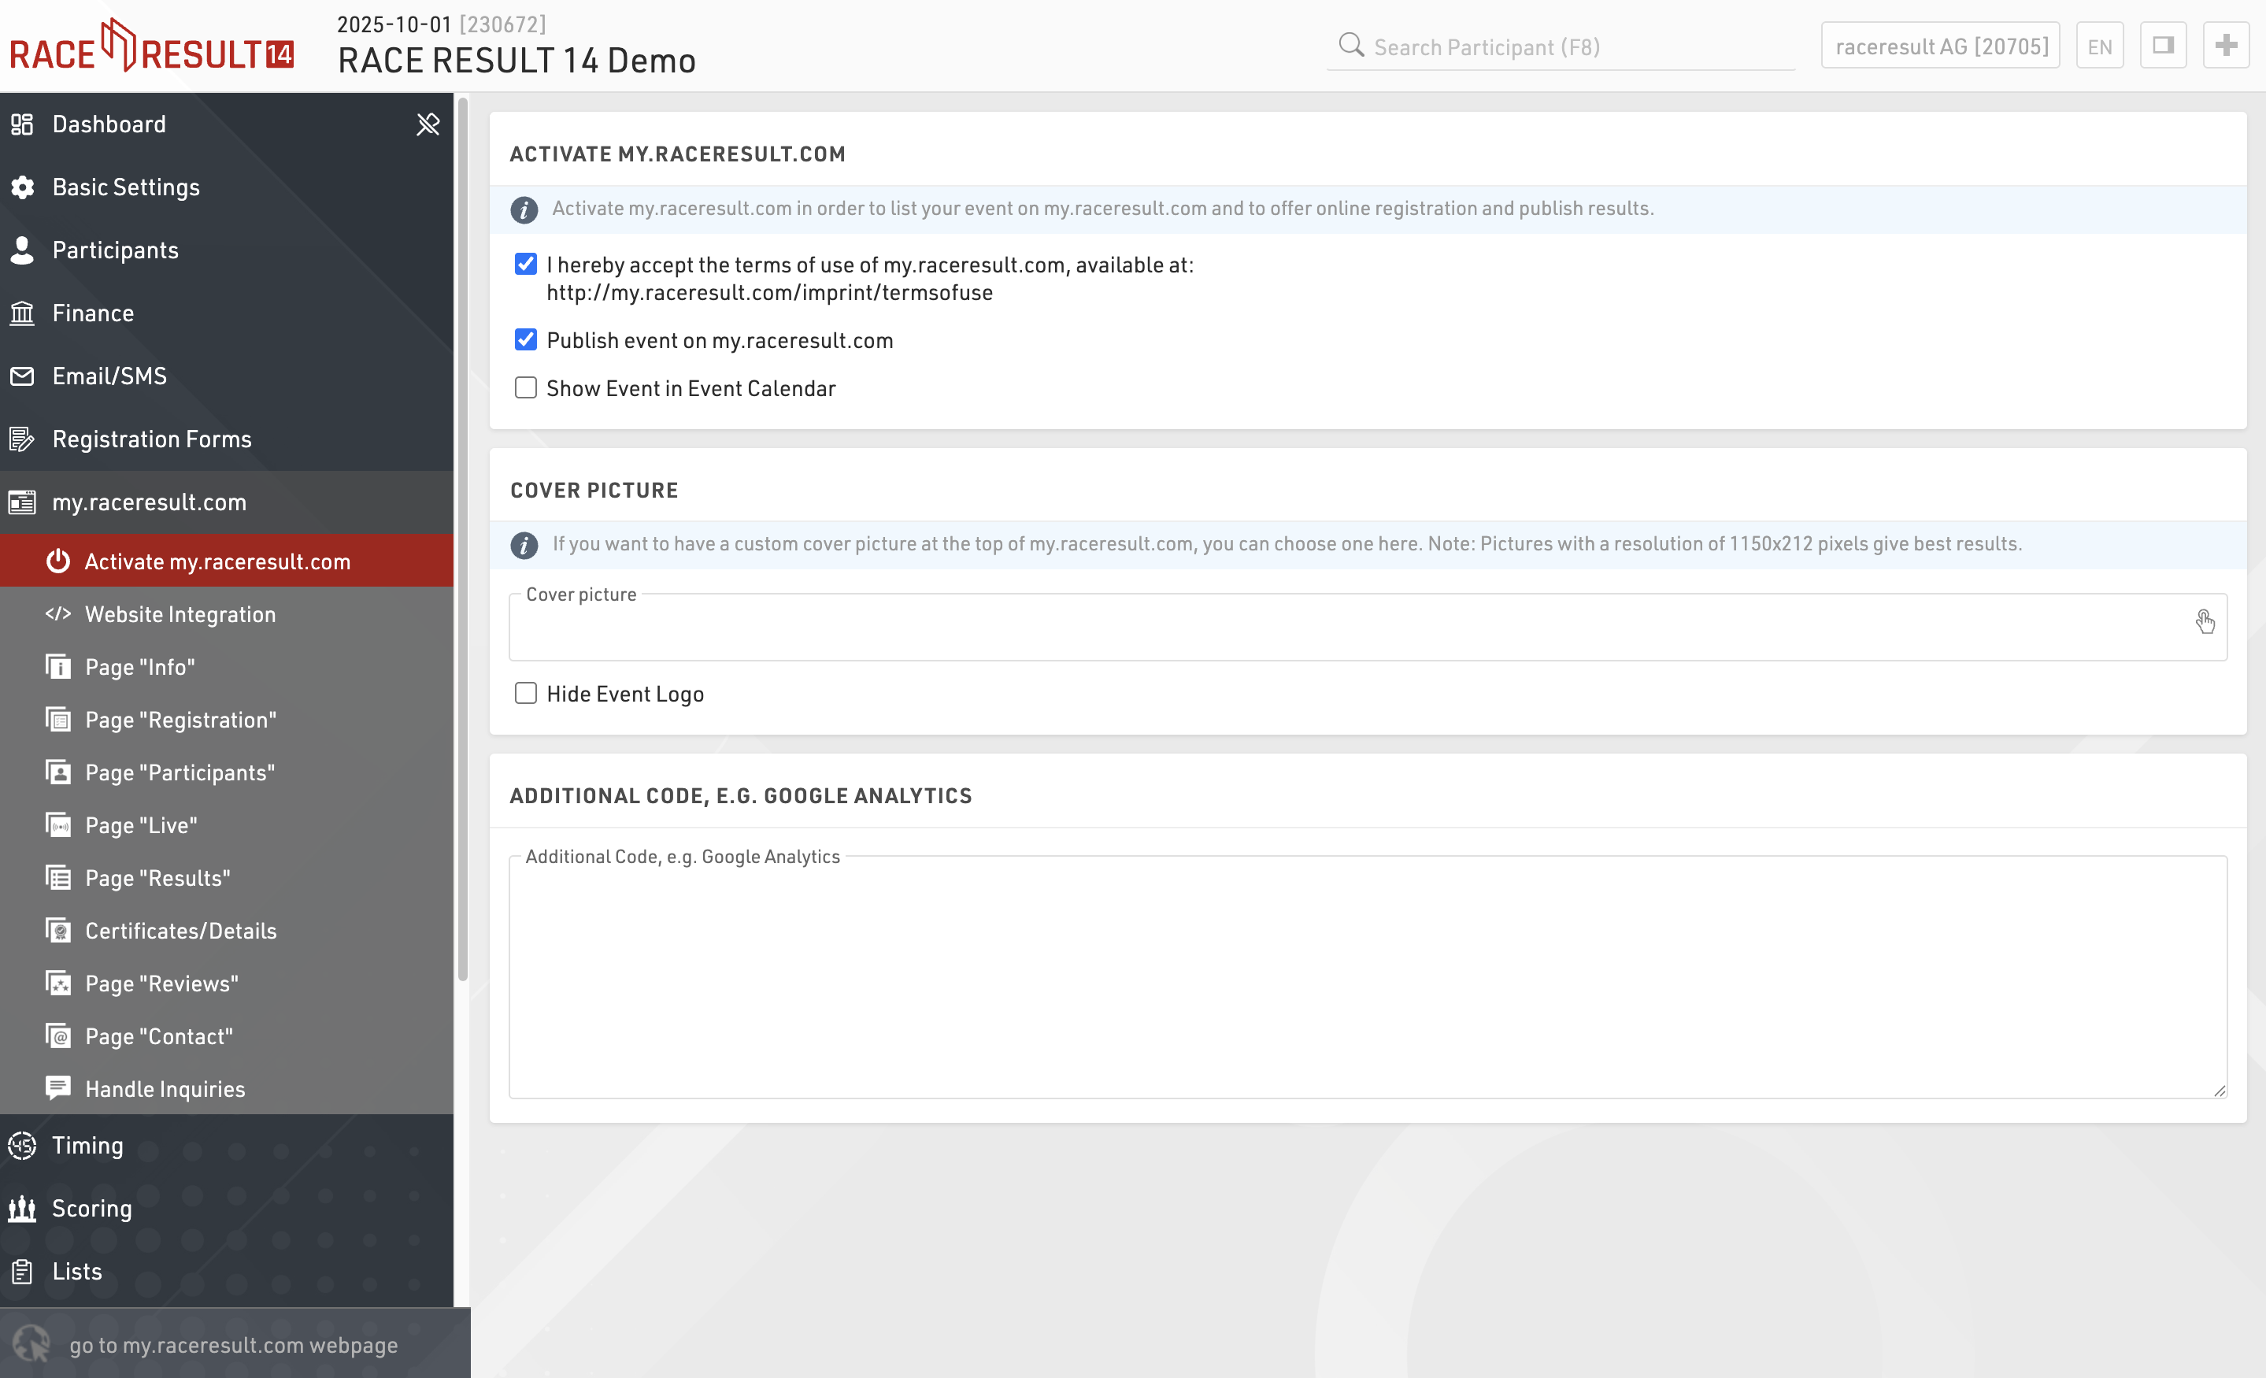Check the Hide Event Logo checkbox
2266x1378 pixels.
[525, 694]
